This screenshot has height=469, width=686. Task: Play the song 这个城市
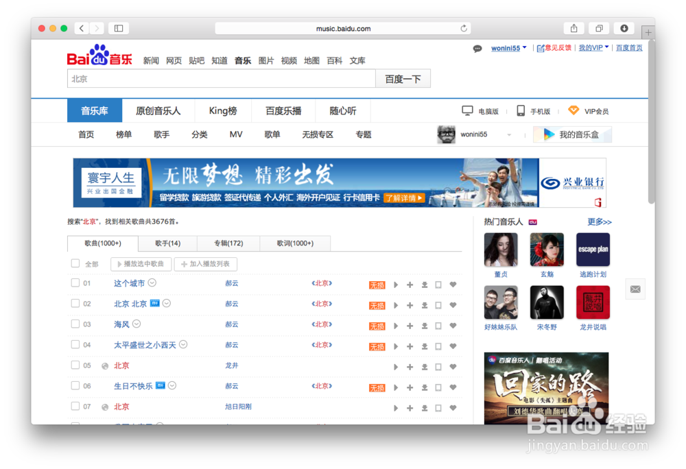click(x=396, y=285)
